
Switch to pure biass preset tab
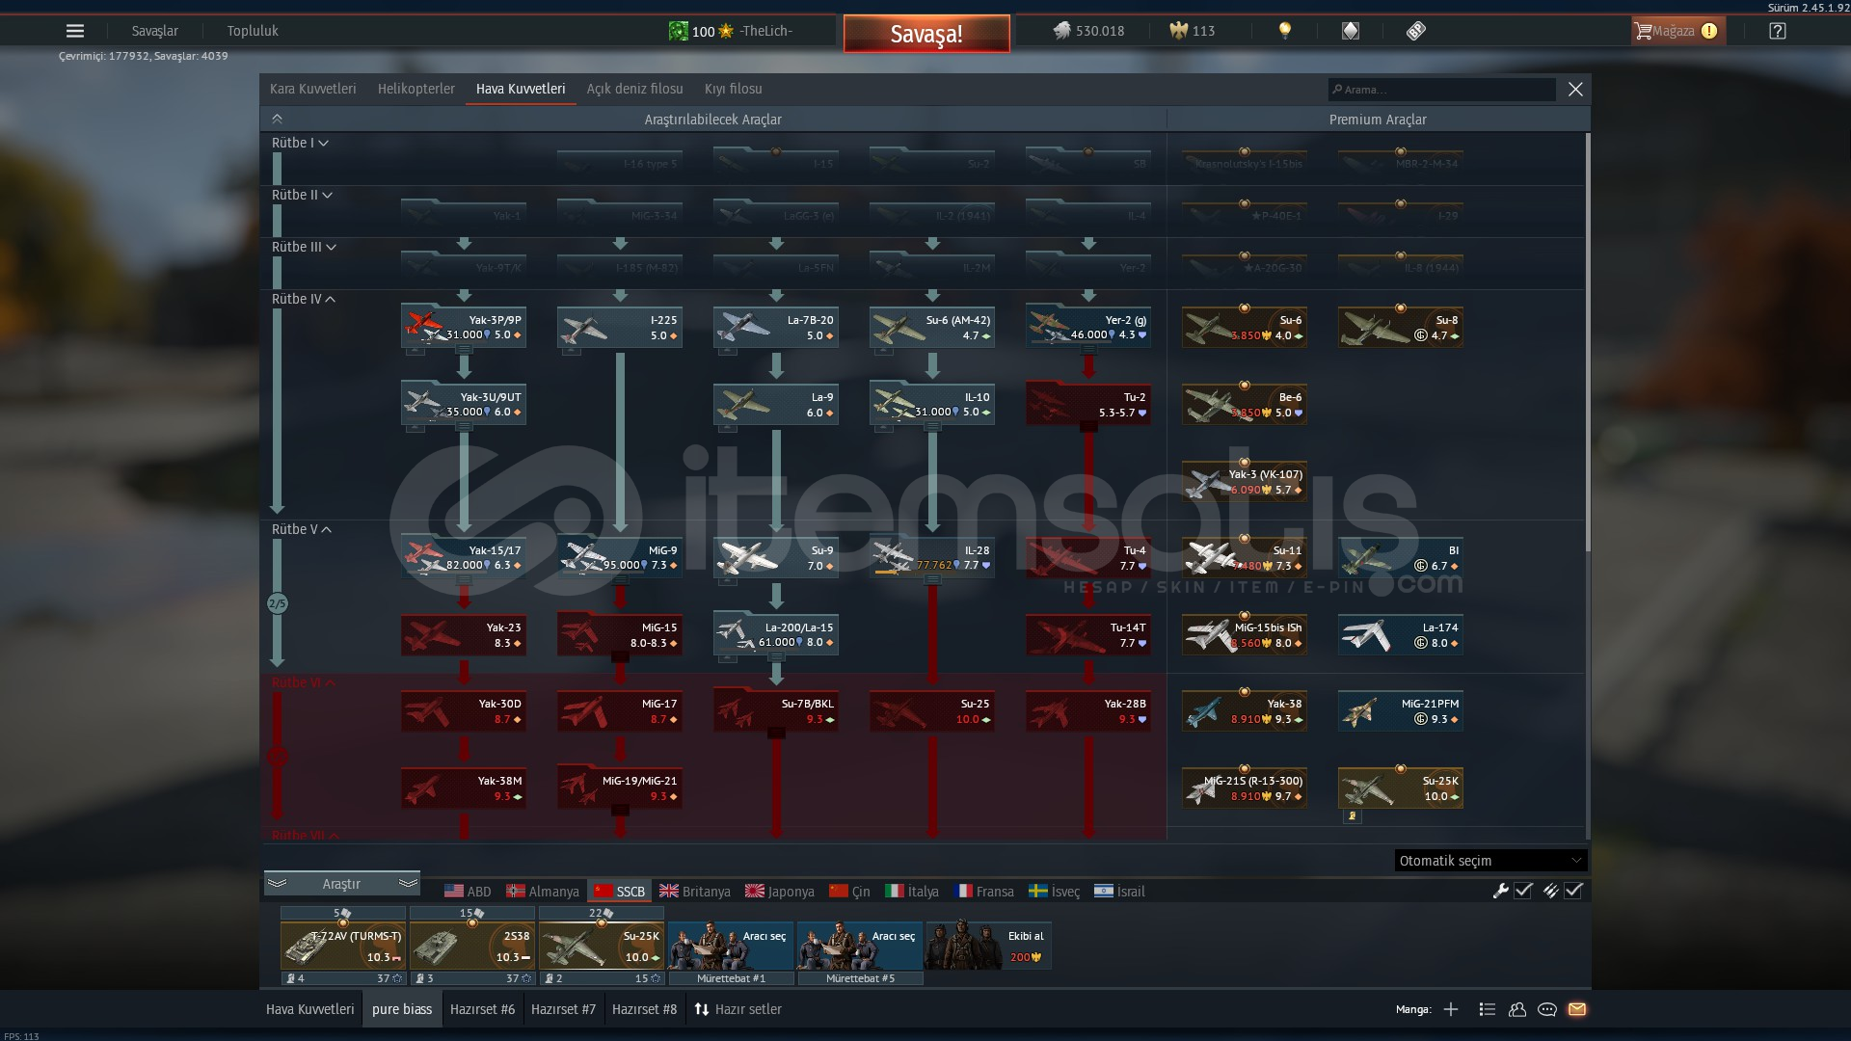coord(402,1009)
